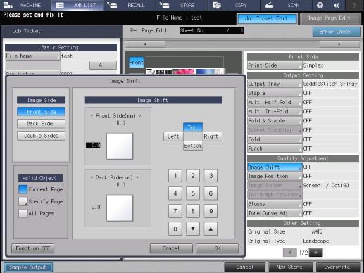This screenshot has height=273, width=364.
Task: Select the Right shift direction
Action: [x=212, y=136]
